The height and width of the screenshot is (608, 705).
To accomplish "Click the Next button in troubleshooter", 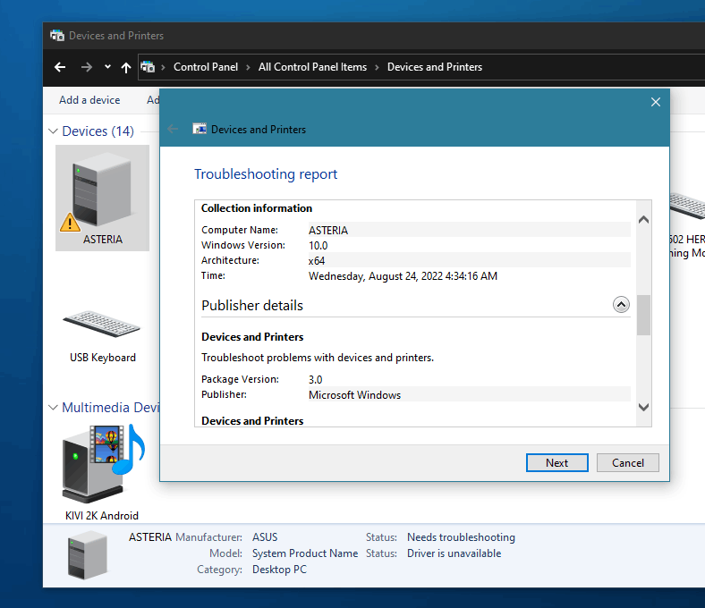I will point(556,462).
